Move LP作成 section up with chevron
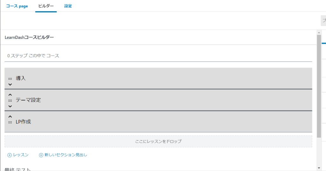Viewport: 326px width, 171px height. tap(10, 117)
